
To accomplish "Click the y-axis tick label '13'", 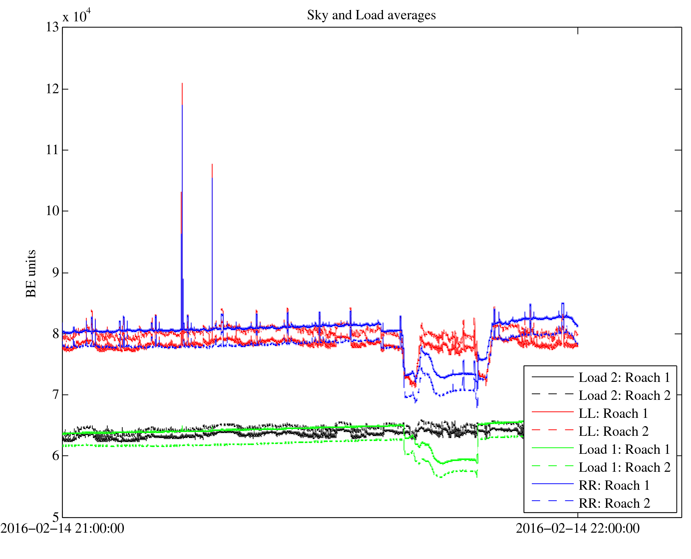I will 52,27.
